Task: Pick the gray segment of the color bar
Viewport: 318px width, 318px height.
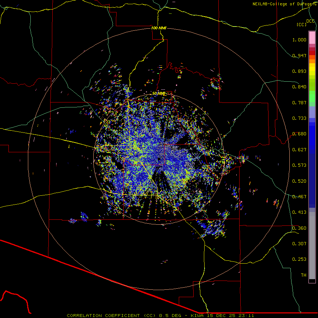Action: pos(312,246)
